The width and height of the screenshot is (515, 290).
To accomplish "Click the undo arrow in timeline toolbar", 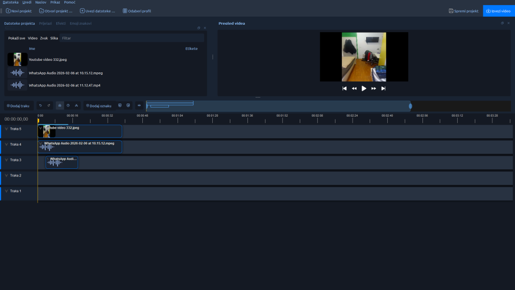I will (40, 106).
